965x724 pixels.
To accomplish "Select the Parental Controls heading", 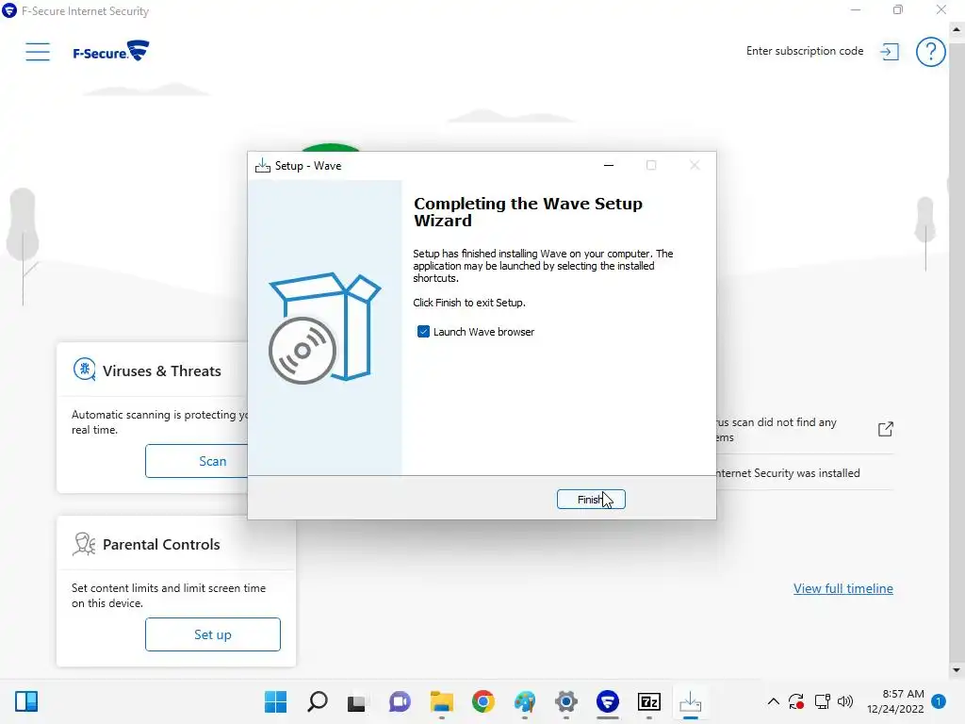I will tap(161, 544).
